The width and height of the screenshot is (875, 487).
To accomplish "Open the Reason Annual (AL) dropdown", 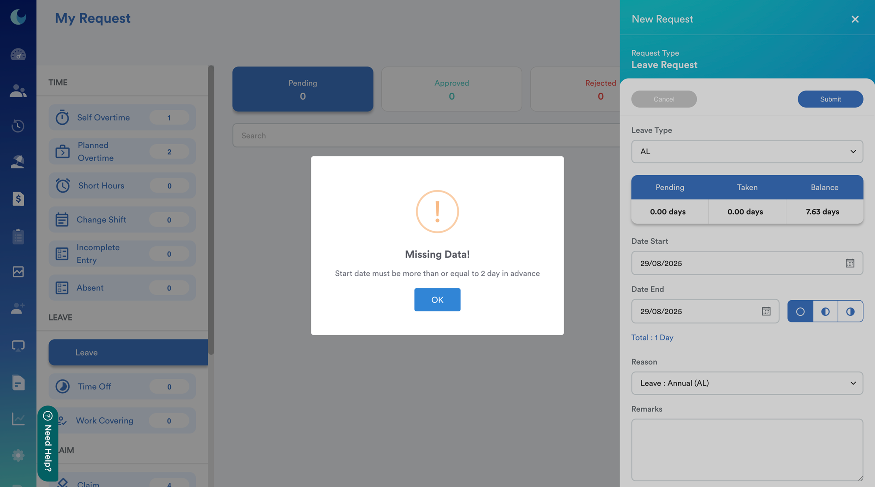I will point(747,383).
